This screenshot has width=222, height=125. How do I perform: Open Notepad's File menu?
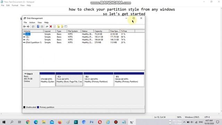coord(2,6)
